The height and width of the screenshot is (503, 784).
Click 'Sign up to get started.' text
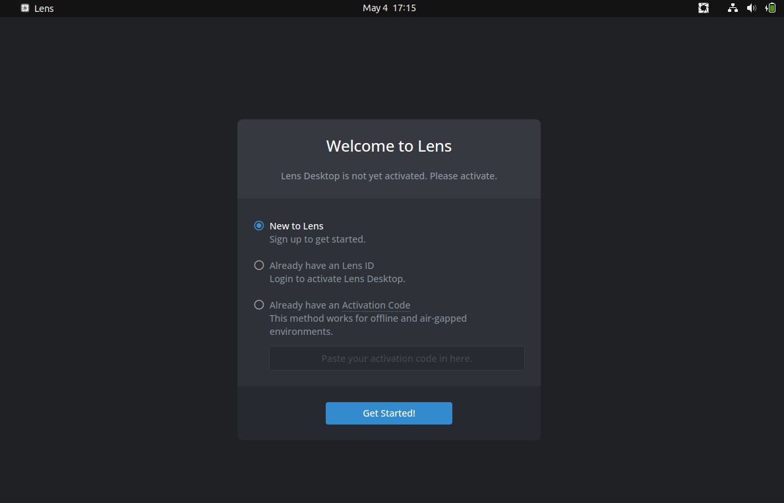[318, 239]
